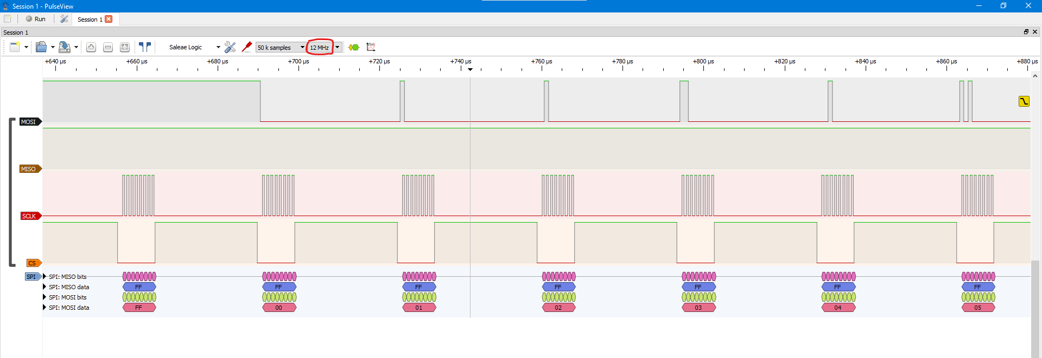Screen dimensions: 1042x358
Task: Click the SCLK channel label
Action: coord(29,216)
